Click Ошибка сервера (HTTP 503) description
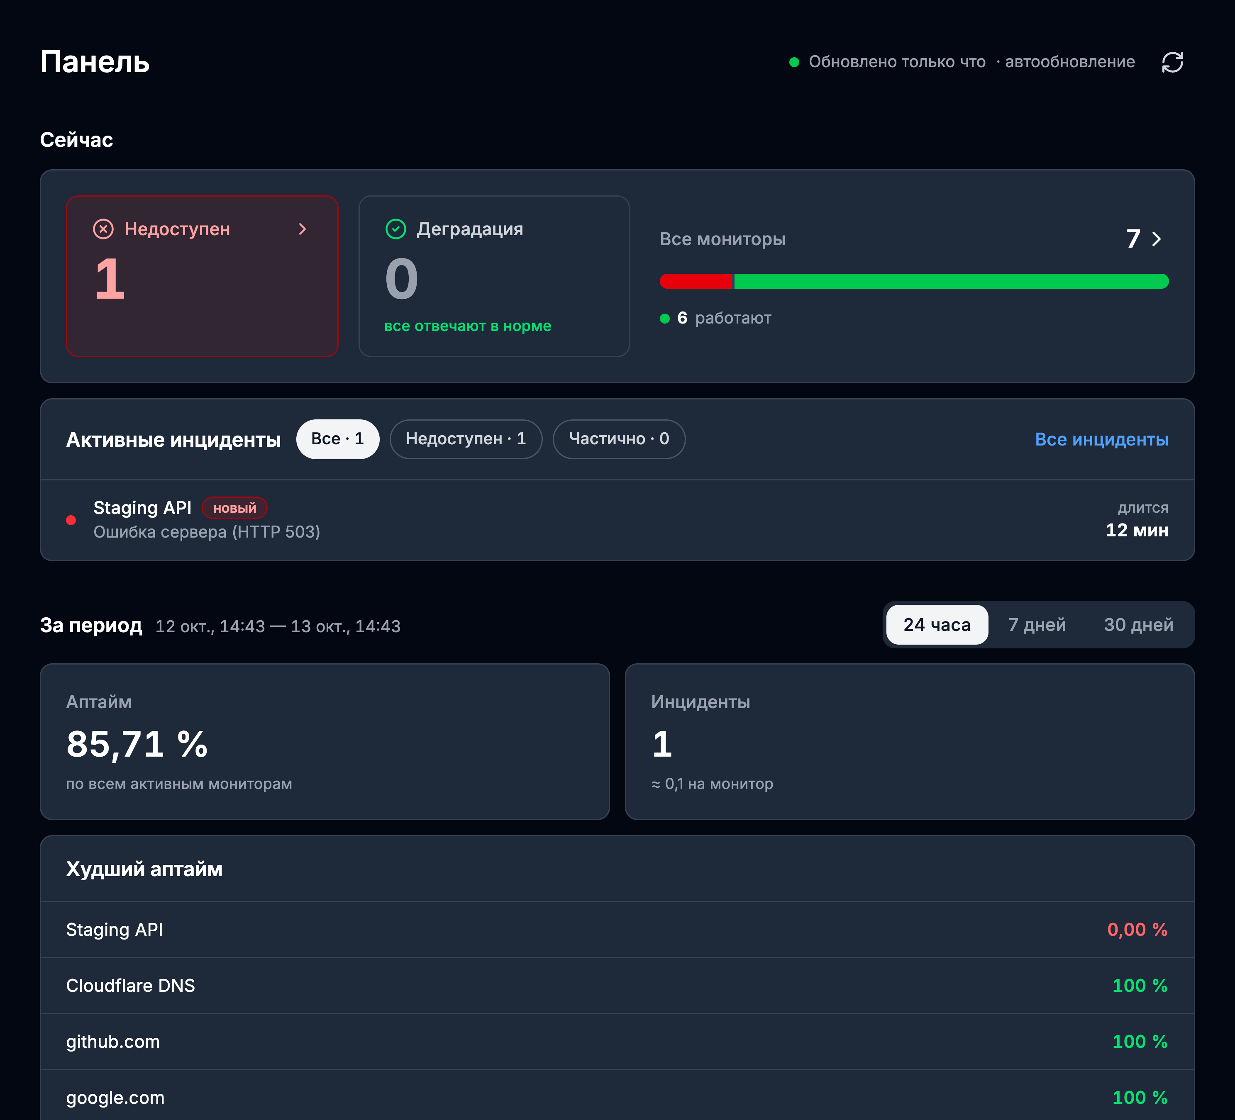Screen dimensions: 1235x1120 click(206, 532)
